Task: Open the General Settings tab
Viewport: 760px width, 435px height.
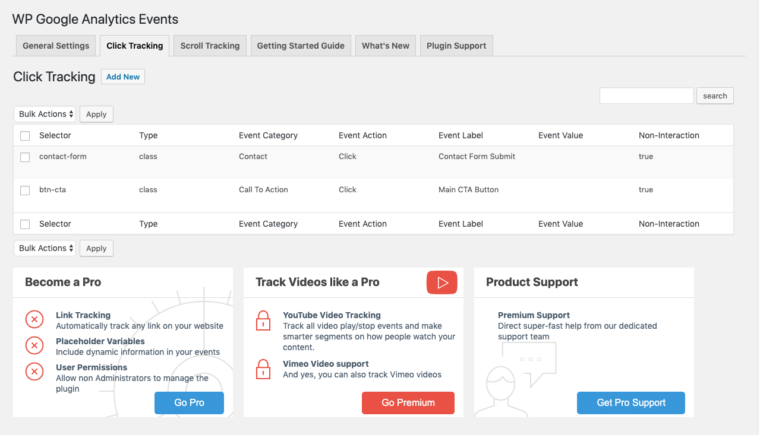Action: (56, 46)
